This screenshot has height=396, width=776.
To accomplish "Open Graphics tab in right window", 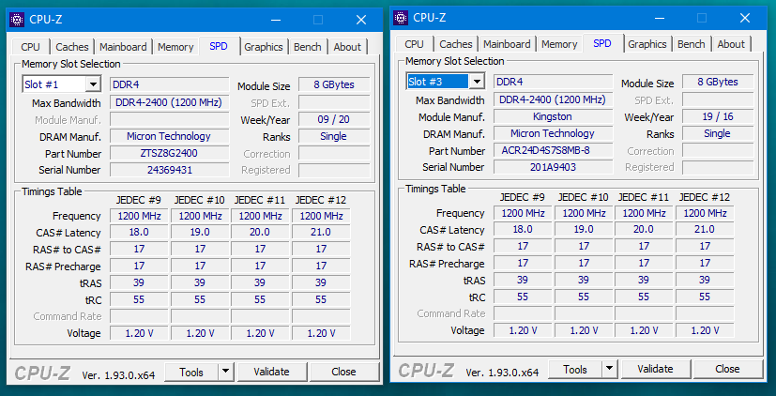I will click(647, 44).
